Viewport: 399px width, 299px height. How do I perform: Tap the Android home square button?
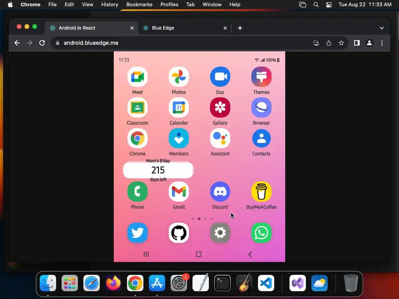(199, 254)
